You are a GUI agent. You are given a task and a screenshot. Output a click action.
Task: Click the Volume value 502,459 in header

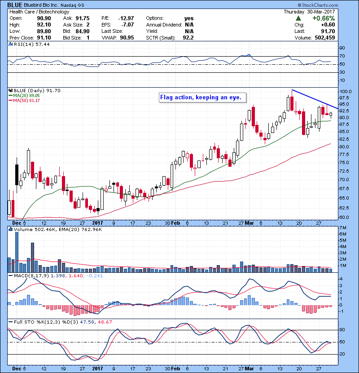325,38
